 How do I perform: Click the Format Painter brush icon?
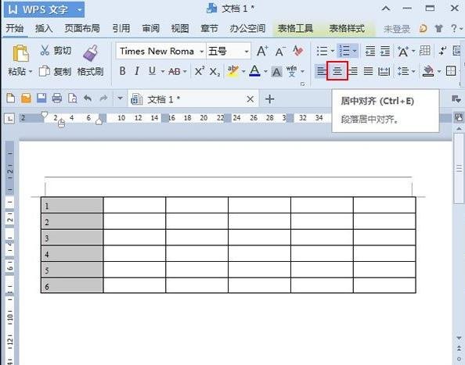tap(91, 53)
